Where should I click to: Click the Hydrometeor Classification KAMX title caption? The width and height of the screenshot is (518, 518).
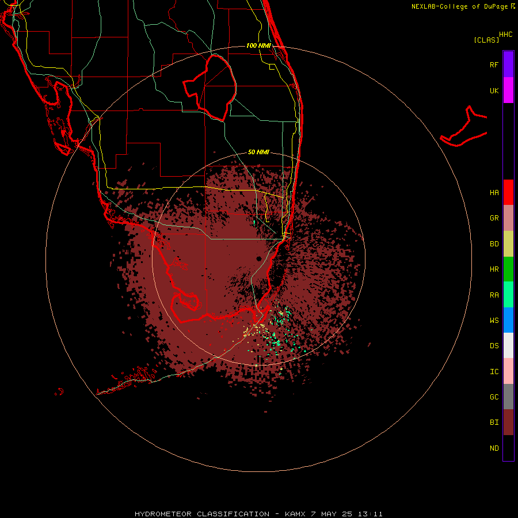tap(258, 514)
